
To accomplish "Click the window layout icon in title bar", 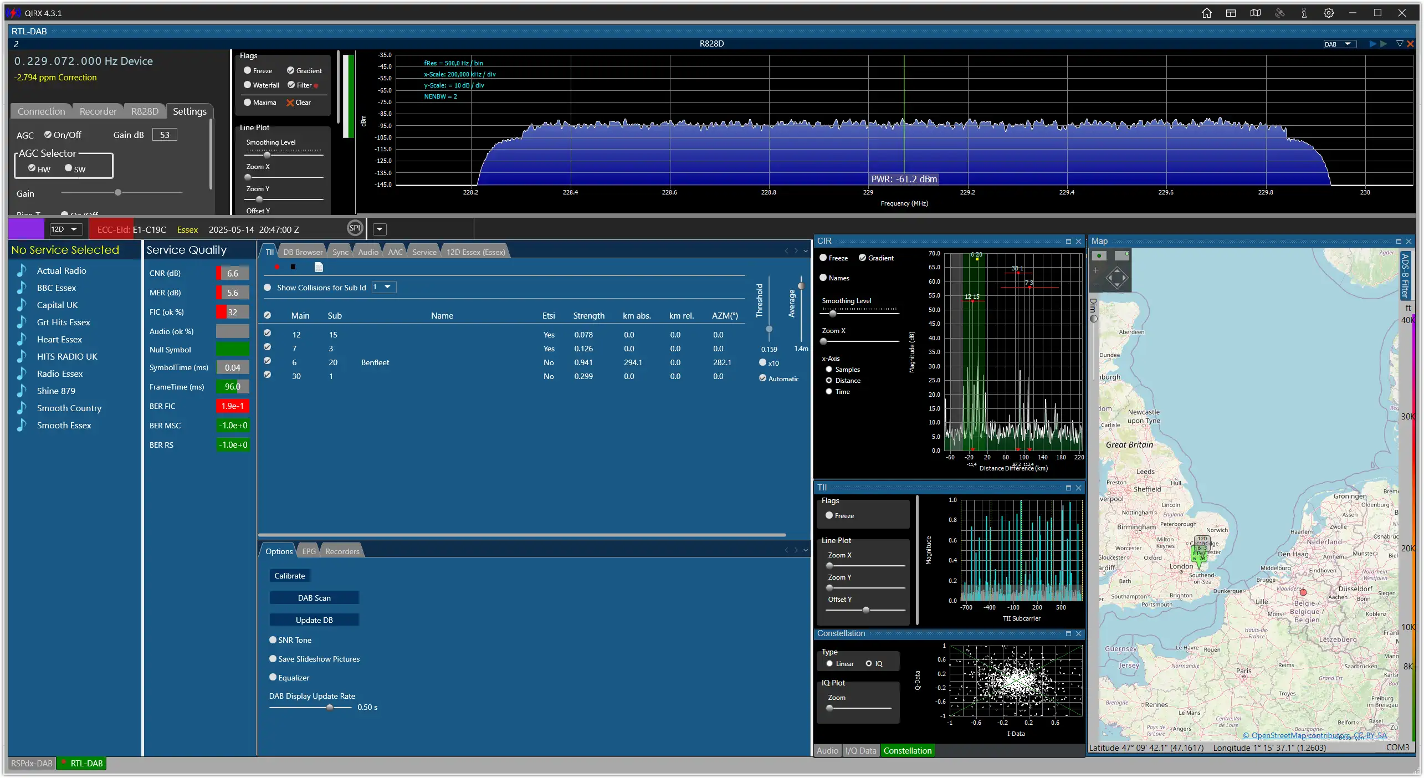I will [x=1231, y=13].
